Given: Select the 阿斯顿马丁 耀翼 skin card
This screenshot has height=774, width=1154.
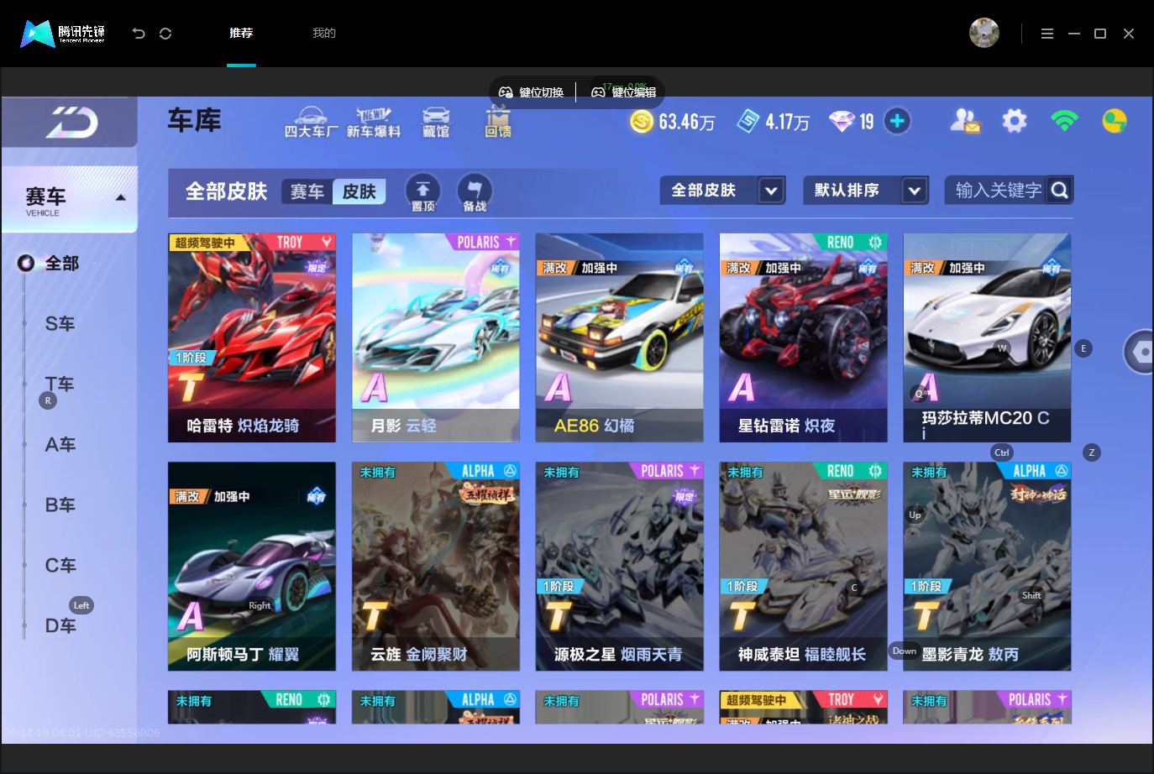Looking at the screenshot, I should [x=252, y=567].
